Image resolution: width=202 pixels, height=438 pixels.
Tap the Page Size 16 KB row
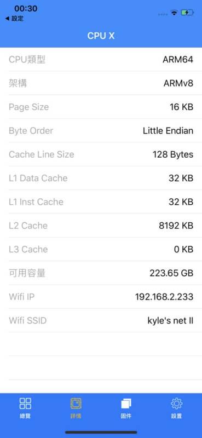coord(101,107)
